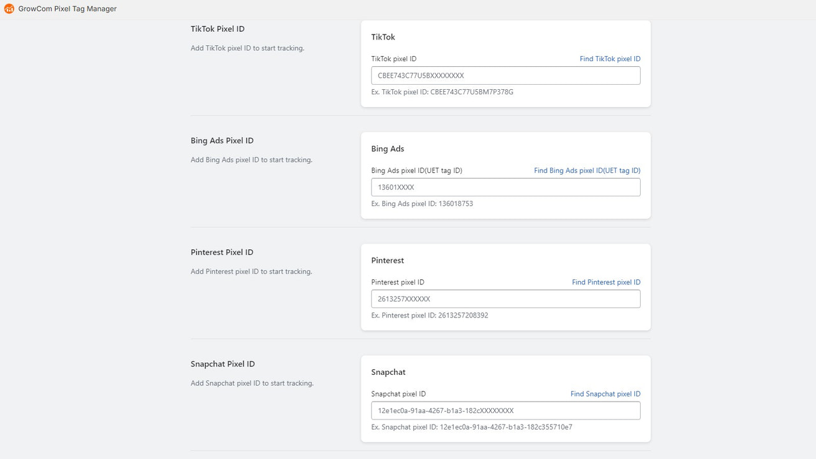Click the Bing Ads card title

coord(388,149)
